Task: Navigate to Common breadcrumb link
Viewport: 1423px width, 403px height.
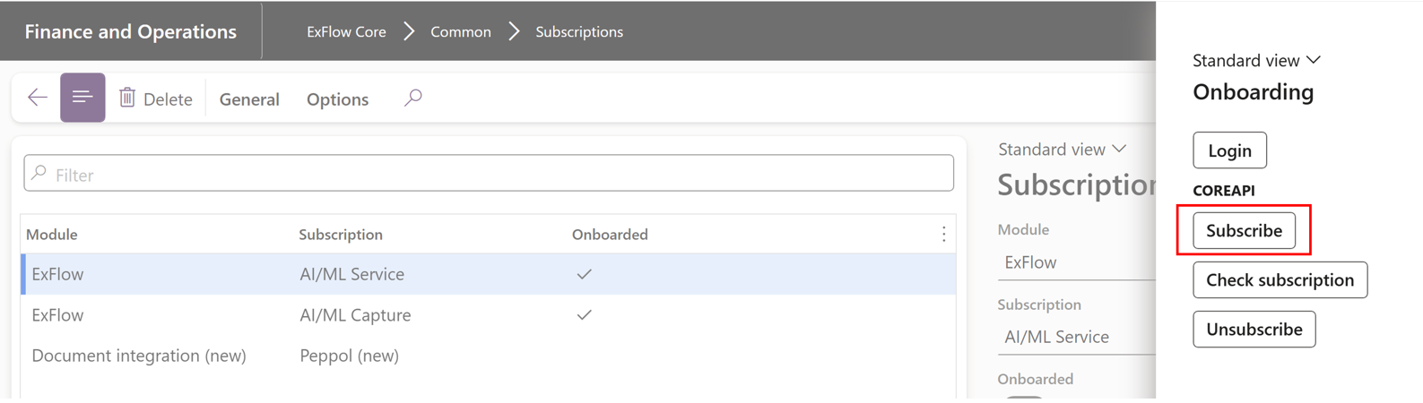Action: 460,31
